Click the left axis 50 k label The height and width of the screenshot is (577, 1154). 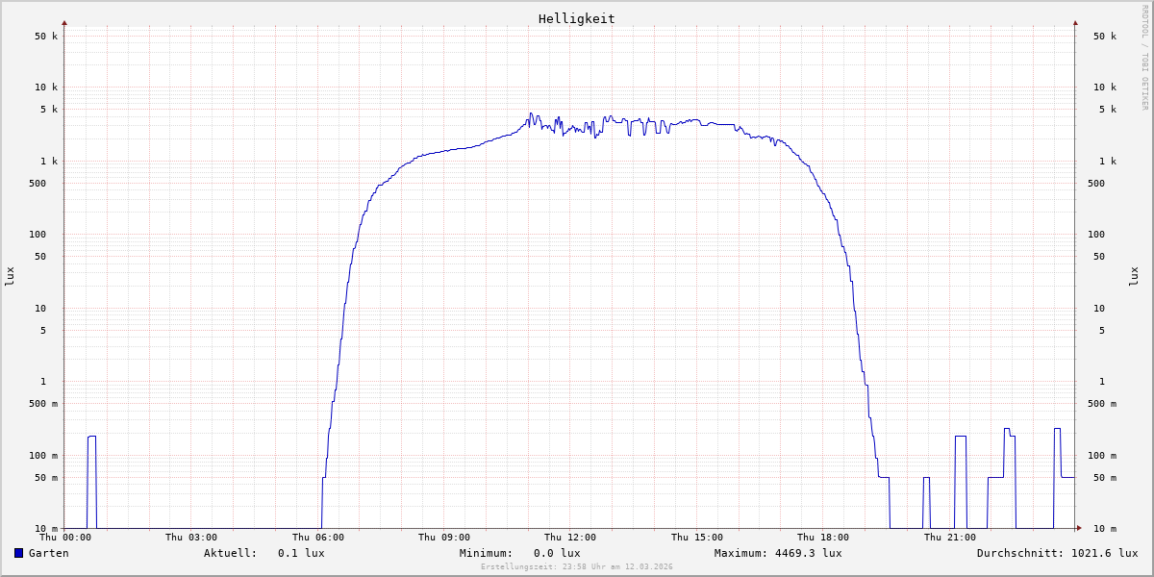(x=46, y=37)
